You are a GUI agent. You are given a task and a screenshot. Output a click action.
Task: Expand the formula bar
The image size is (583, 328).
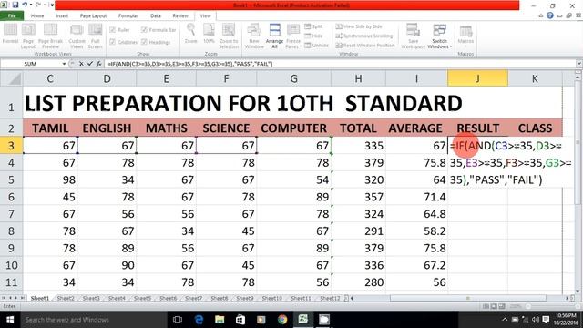point(579,64)
